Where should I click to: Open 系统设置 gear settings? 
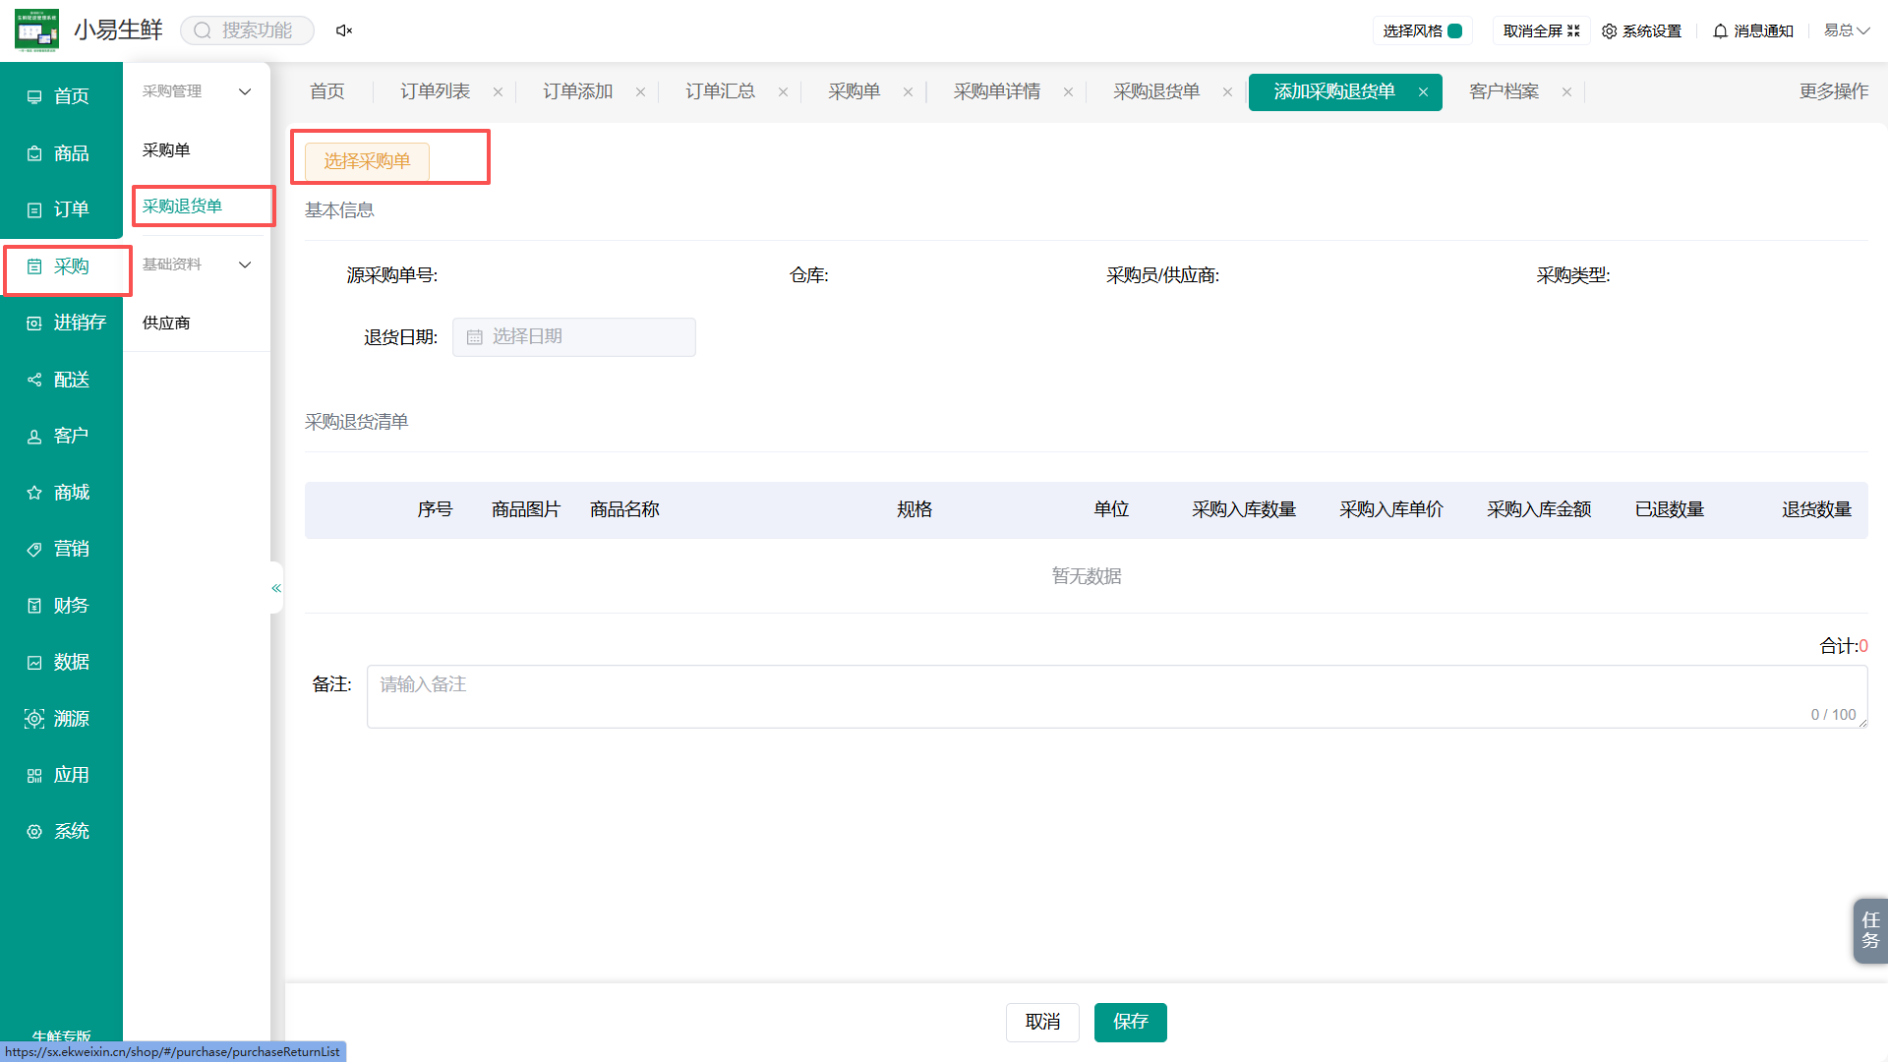click(1641, 31)
